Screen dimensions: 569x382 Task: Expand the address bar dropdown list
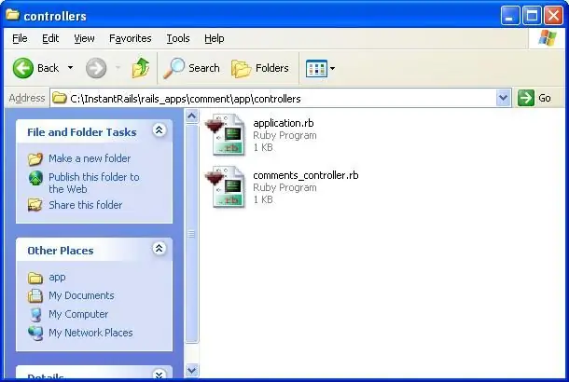[504, 98]
